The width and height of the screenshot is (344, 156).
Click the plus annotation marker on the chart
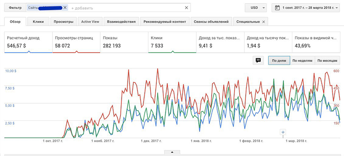pos(283,132)
